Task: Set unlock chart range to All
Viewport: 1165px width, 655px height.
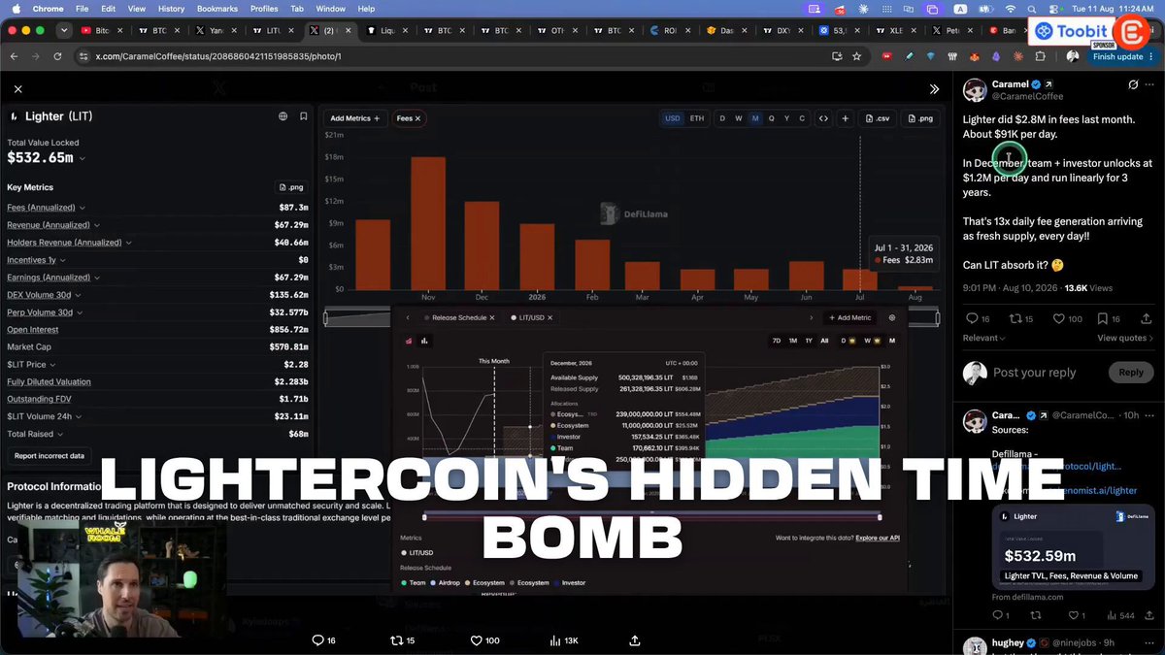Action: [x=824, y=341]
